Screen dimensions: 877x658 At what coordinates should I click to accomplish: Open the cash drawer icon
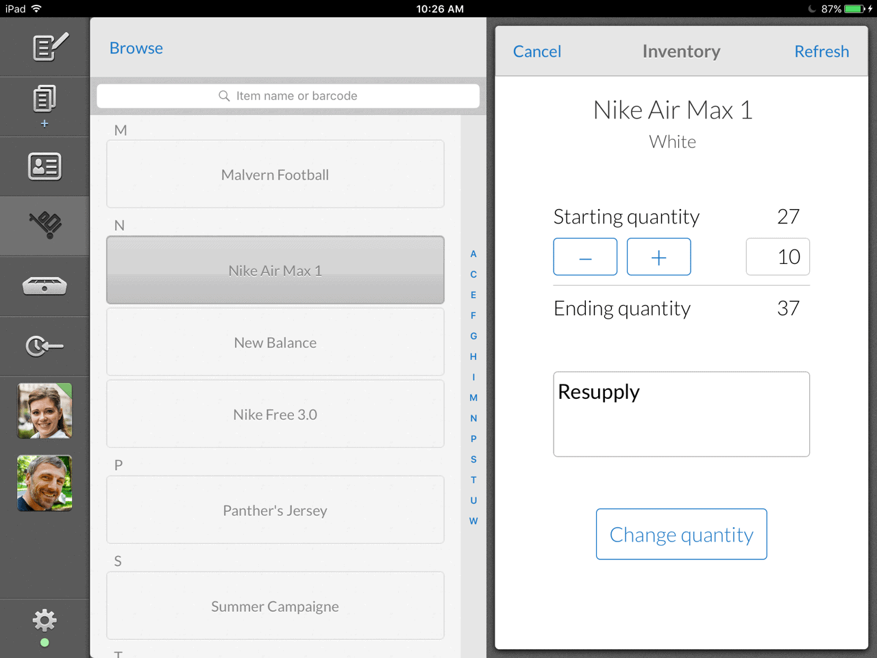tap(45, 286)
